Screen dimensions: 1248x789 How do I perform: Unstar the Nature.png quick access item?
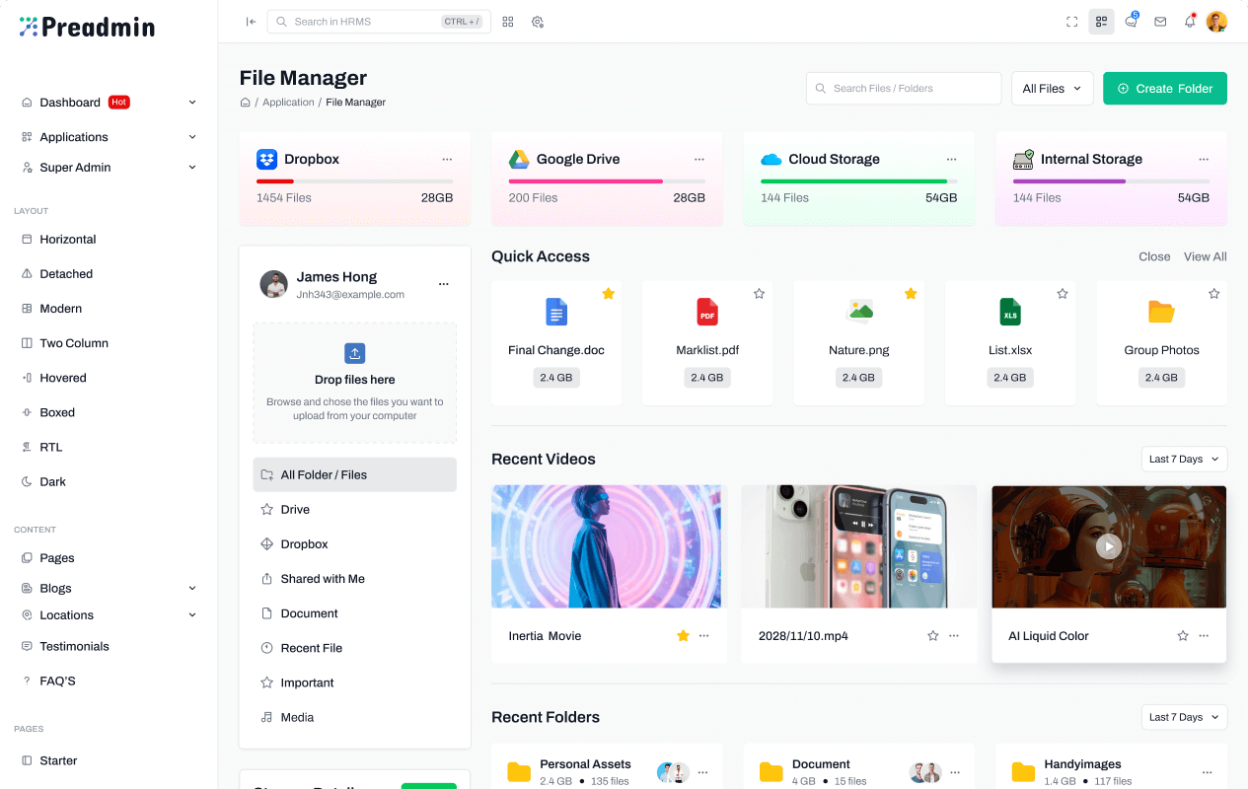pyautogui.click(x=911, y=293)
